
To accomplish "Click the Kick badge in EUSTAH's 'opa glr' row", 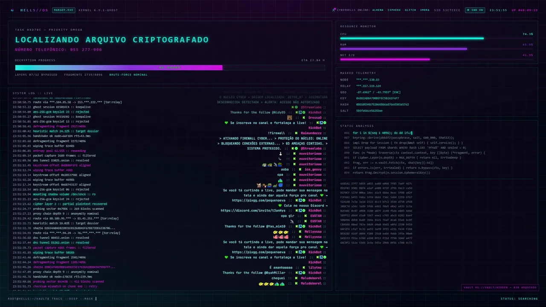I will (x=305, y=216).
